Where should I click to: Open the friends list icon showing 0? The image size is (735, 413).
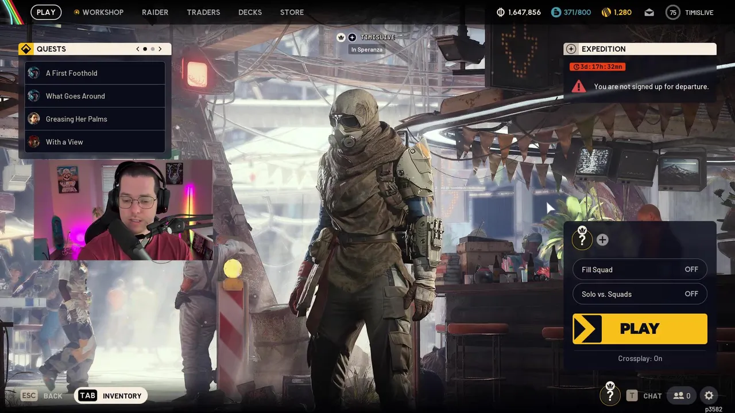click(682, 395)
